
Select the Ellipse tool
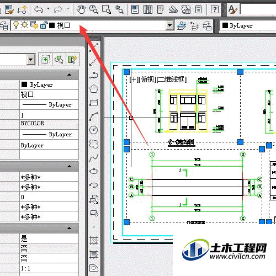[94, 171]
